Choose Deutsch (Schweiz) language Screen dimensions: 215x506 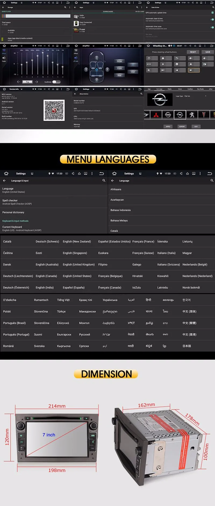click(47, 241)
